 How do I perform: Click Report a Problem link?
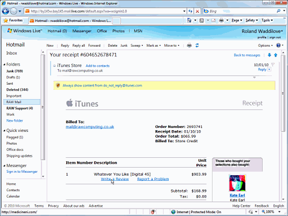153,179
